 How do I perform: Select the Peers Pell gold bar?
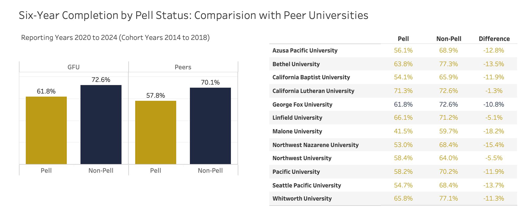tap(156, 132)
